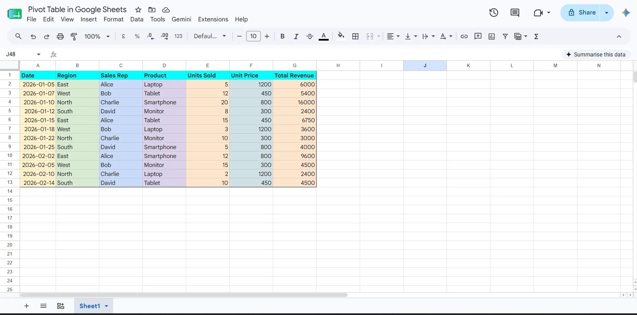The width and height of the screenshot is (637, 315).
Task: Open the Name box dropdown arrow
Action: click(x=39, y=54)
